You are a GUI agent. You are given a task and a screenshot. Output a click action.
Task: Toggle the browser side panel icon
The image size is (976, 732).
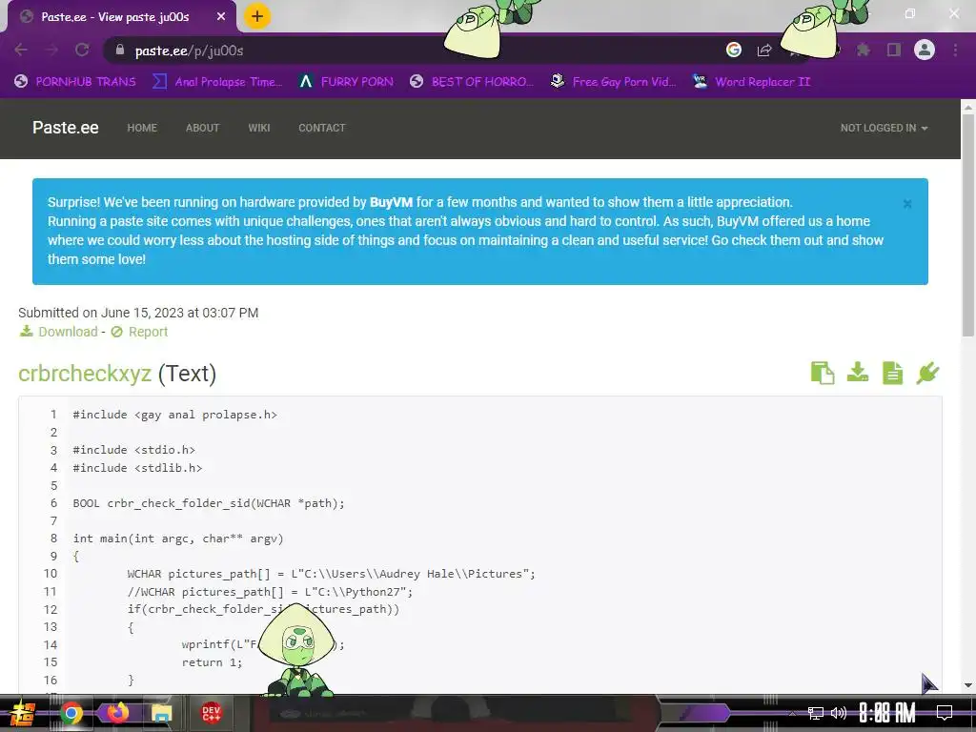894,50
